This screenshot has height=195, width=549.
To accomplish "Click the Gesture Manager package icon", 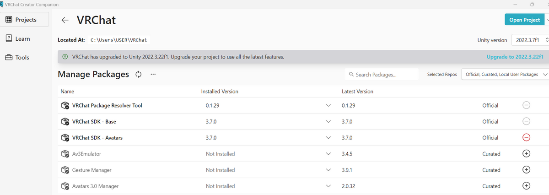I will (x=65, y=170).
